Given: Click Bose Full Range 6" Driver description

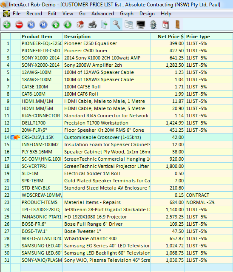Looking at the screenshot, I should (107, 224).
